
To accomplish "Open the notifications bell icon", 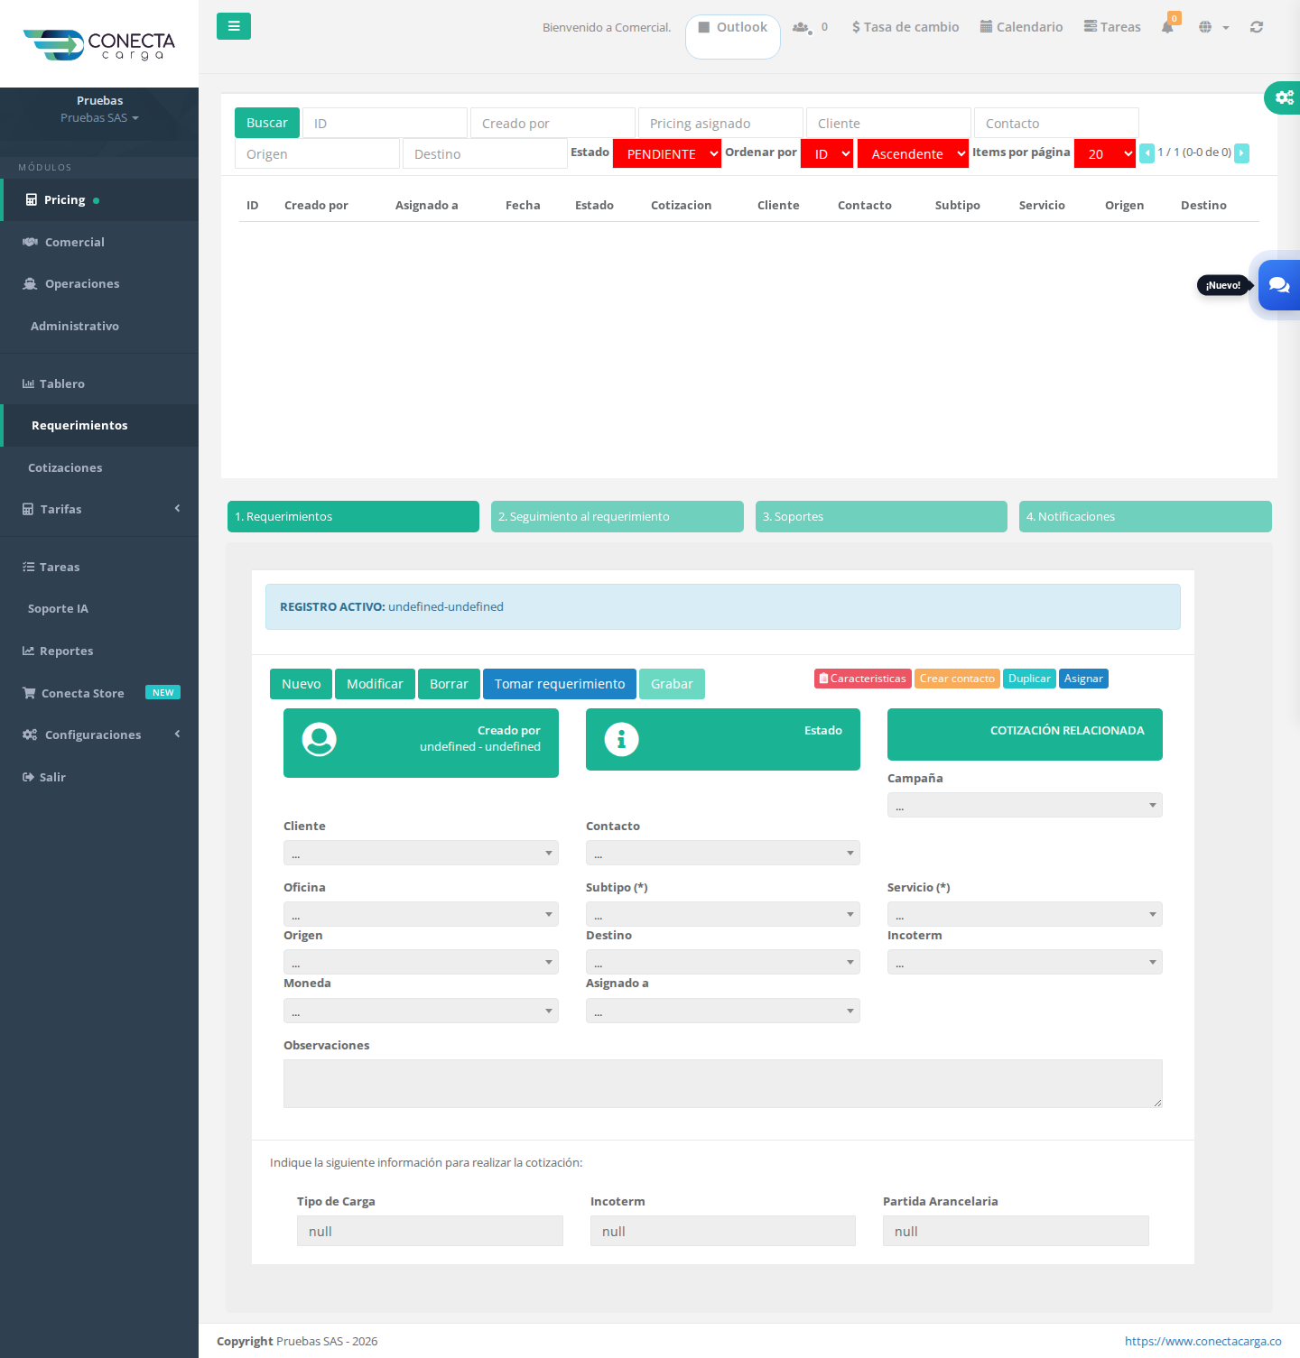I will tap(1167, 26).
